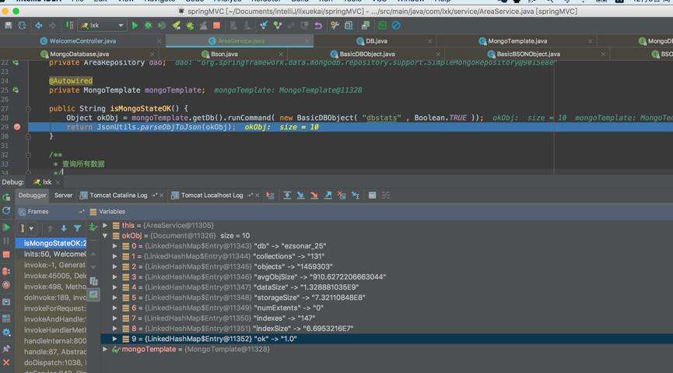This screenshot has height=373, width=673.
Task: Expand entry 9 "ok" node
Action: 115,339
